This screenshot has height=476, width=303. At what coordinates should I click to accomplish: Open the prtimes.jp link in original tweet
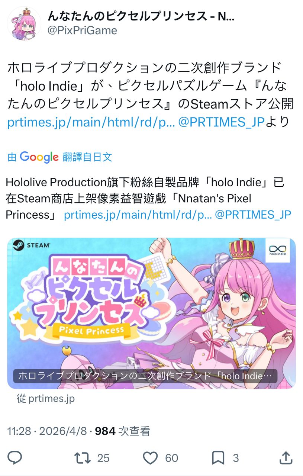coord(91,122)
